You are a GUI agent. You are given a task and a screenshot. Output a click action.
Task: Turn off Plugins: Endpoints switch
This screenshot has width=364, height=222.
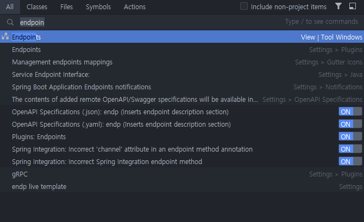click(350, 136)
